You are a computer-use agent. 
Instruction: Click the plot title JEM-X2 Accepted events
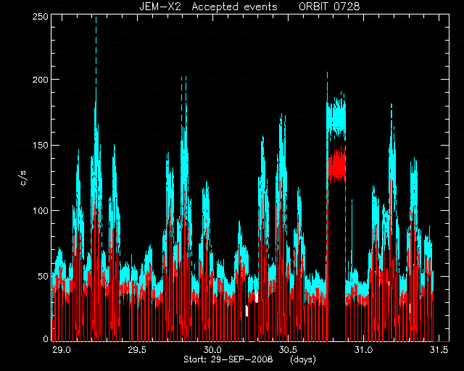[208, 7]
